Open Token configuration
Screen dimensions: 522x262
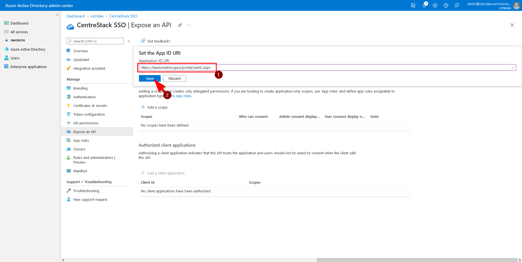tap(89, 114)
